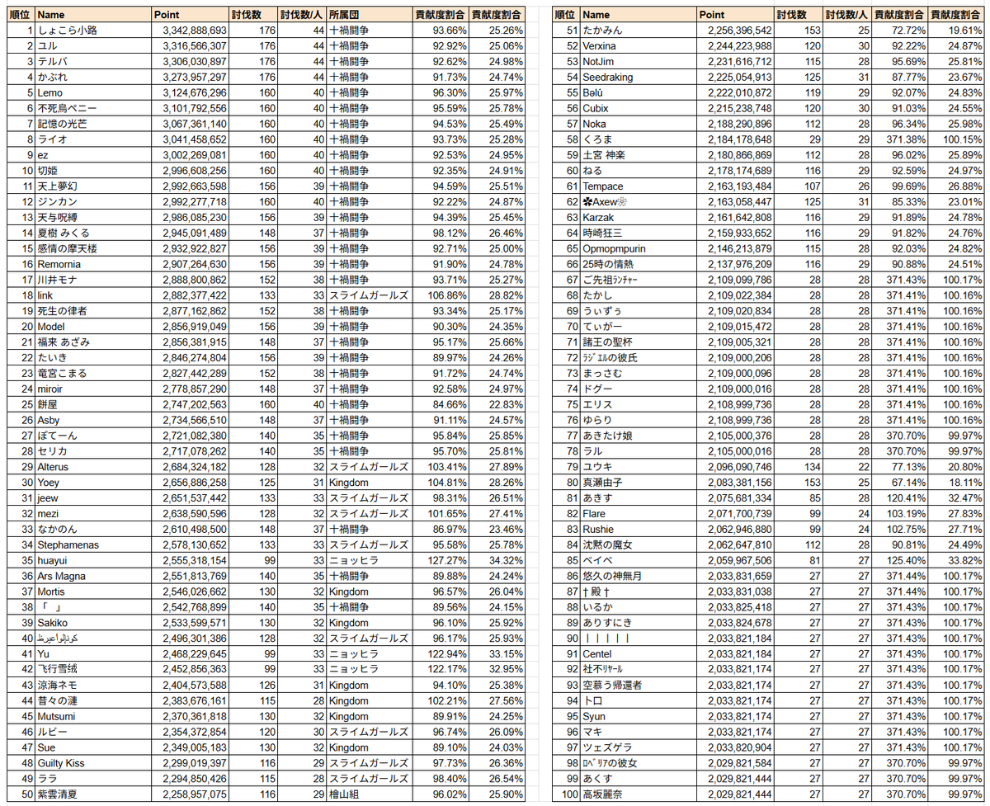Select the 34.32% contribution cell
The image size is (990, 806).
click(497, 560)
